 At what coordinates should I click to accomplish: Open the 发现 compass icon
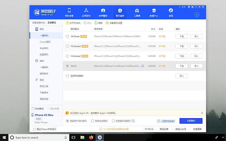[171, 11]
